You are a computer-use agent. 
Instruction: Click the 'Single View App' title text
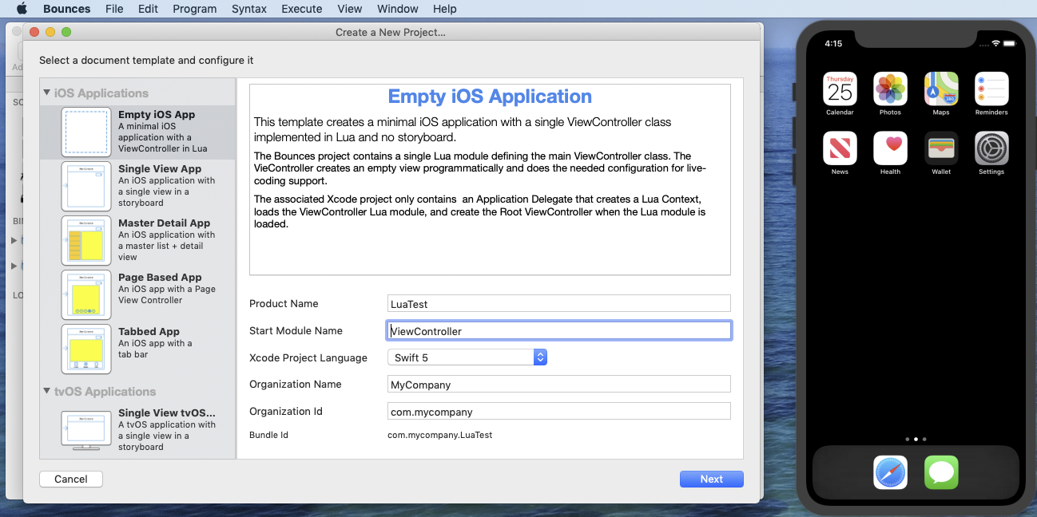(160, 168)
